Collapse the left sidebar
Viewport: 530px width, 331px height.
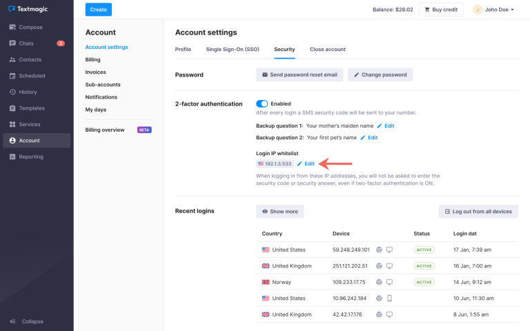(26, 321)
